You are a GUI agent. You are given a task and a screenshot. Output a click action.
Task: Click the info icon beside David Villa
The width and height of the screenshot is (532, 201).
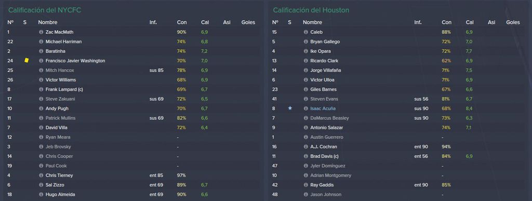[41, 128]
